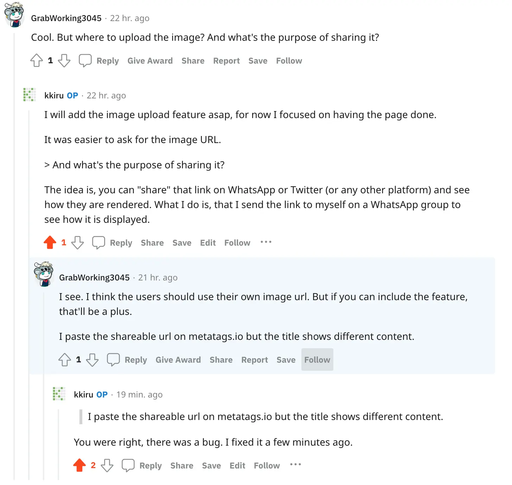Screen dimensions: 512x485
Task: Click the speech bubble icon on kkiru's bug fix comment
Action: tap(129, 465)
